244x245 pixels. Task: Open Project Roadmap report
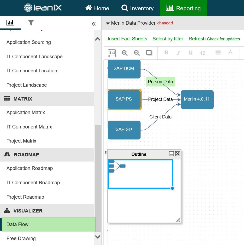click(25, 197)
